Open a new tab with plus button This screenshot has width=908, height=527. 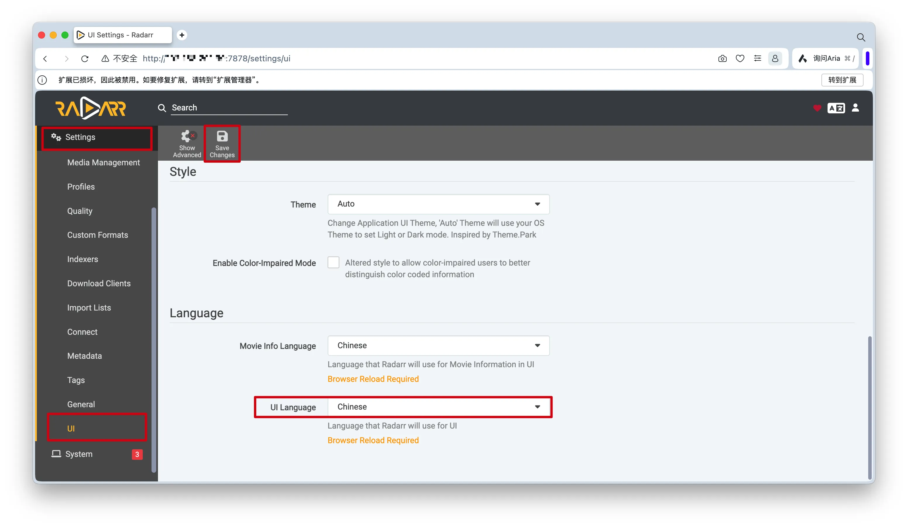182,35
